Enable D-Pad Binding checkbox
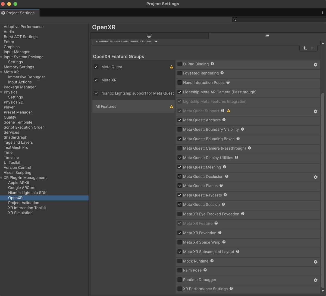The width and height of the screenshot is (326, 296). [x=180, y=64]
